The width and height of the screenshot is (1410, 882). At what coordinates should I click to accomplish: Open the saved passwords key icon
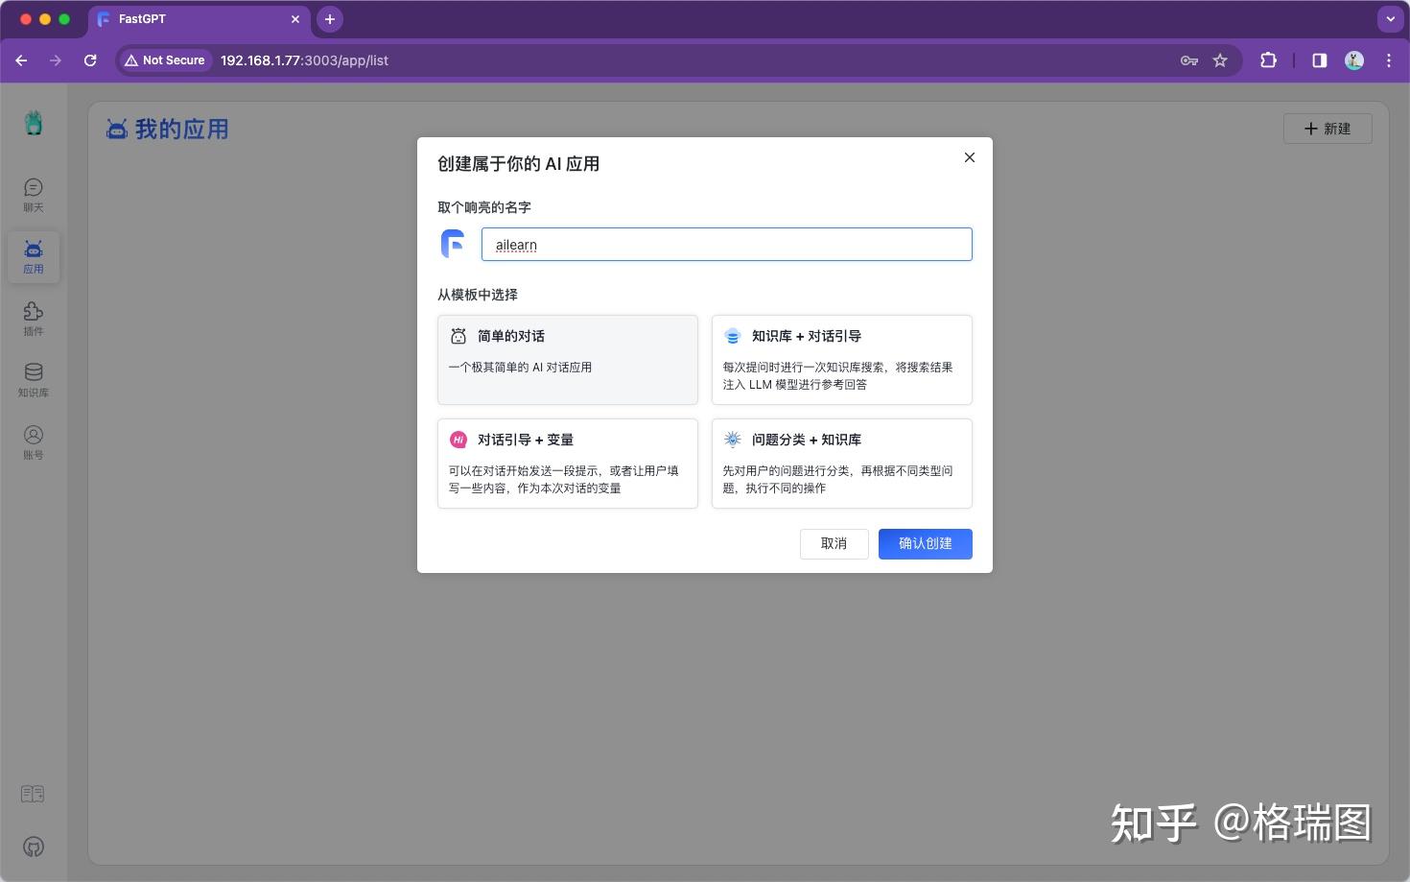point(1189,60)
